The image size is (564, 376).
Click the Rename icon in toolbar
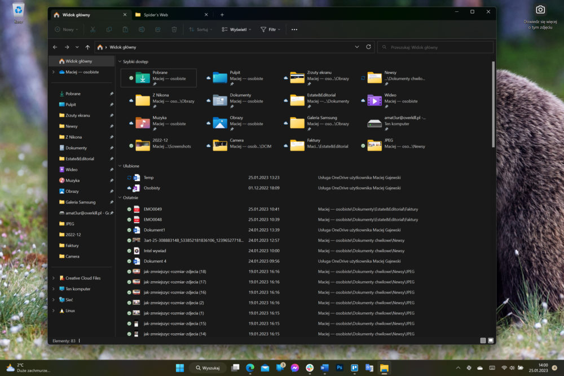[x=142, y=29]
